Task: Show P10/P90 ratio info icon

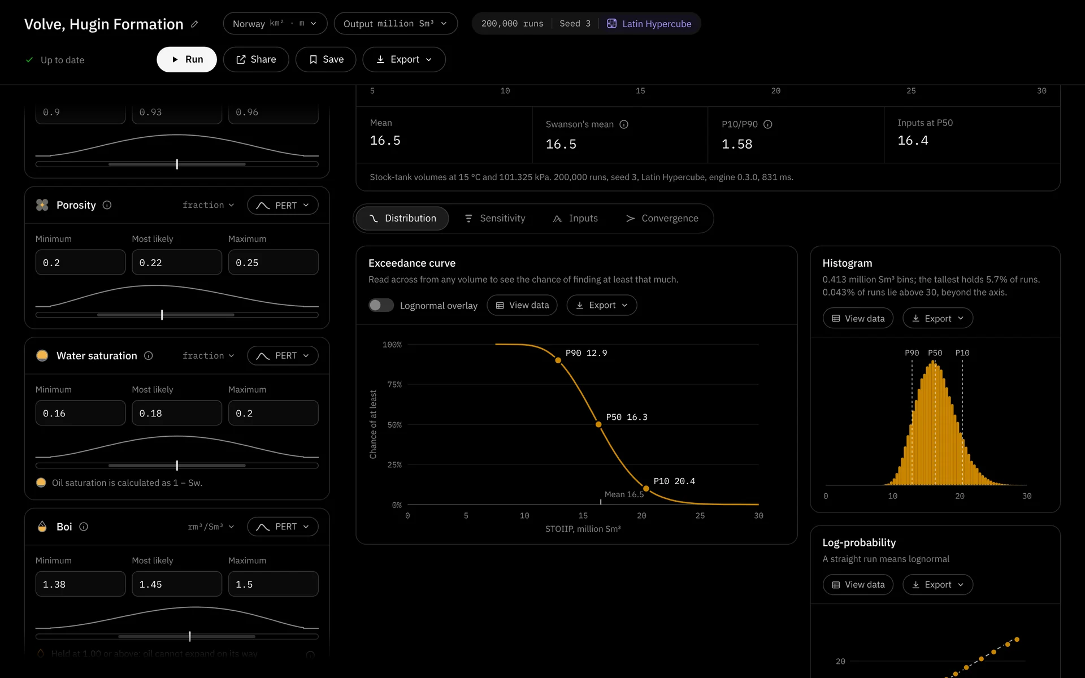Action: tap(767, 124)
